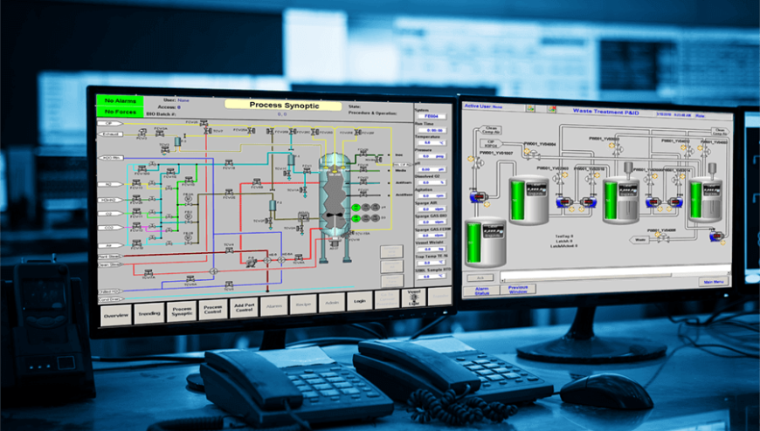This screenshot has width=760, height=431.
Task: Click the Main Menu button
Action: pos(713,281)
